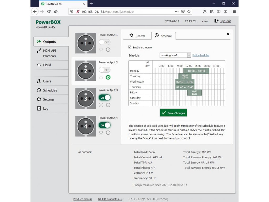Reload the page using browser refresh icon
This screenshot has height=202, width=269.
pyautogui.click(x=49, y=12)
